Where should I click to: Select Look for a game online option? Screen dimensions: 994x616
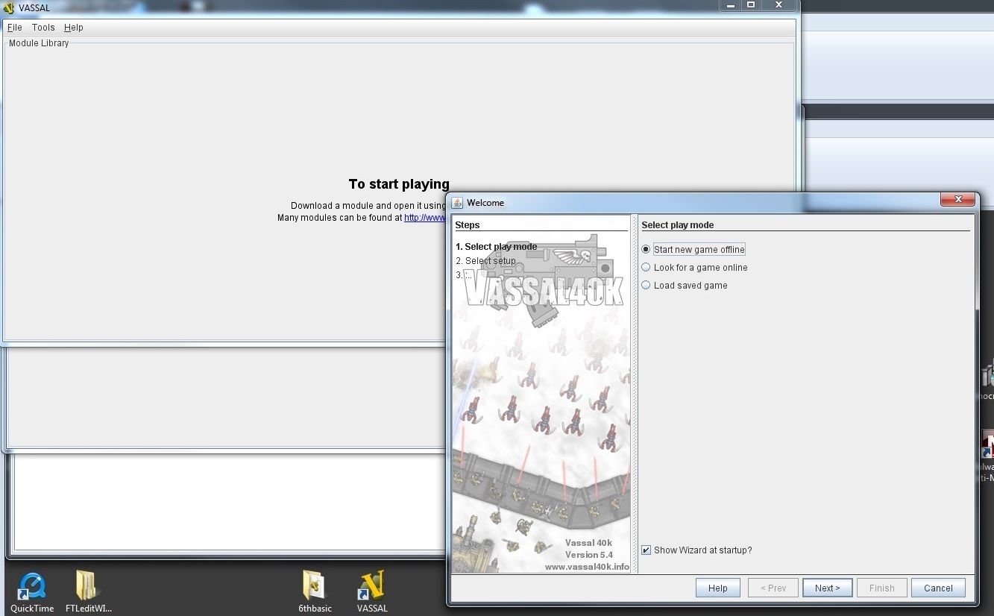coord(694,267)
